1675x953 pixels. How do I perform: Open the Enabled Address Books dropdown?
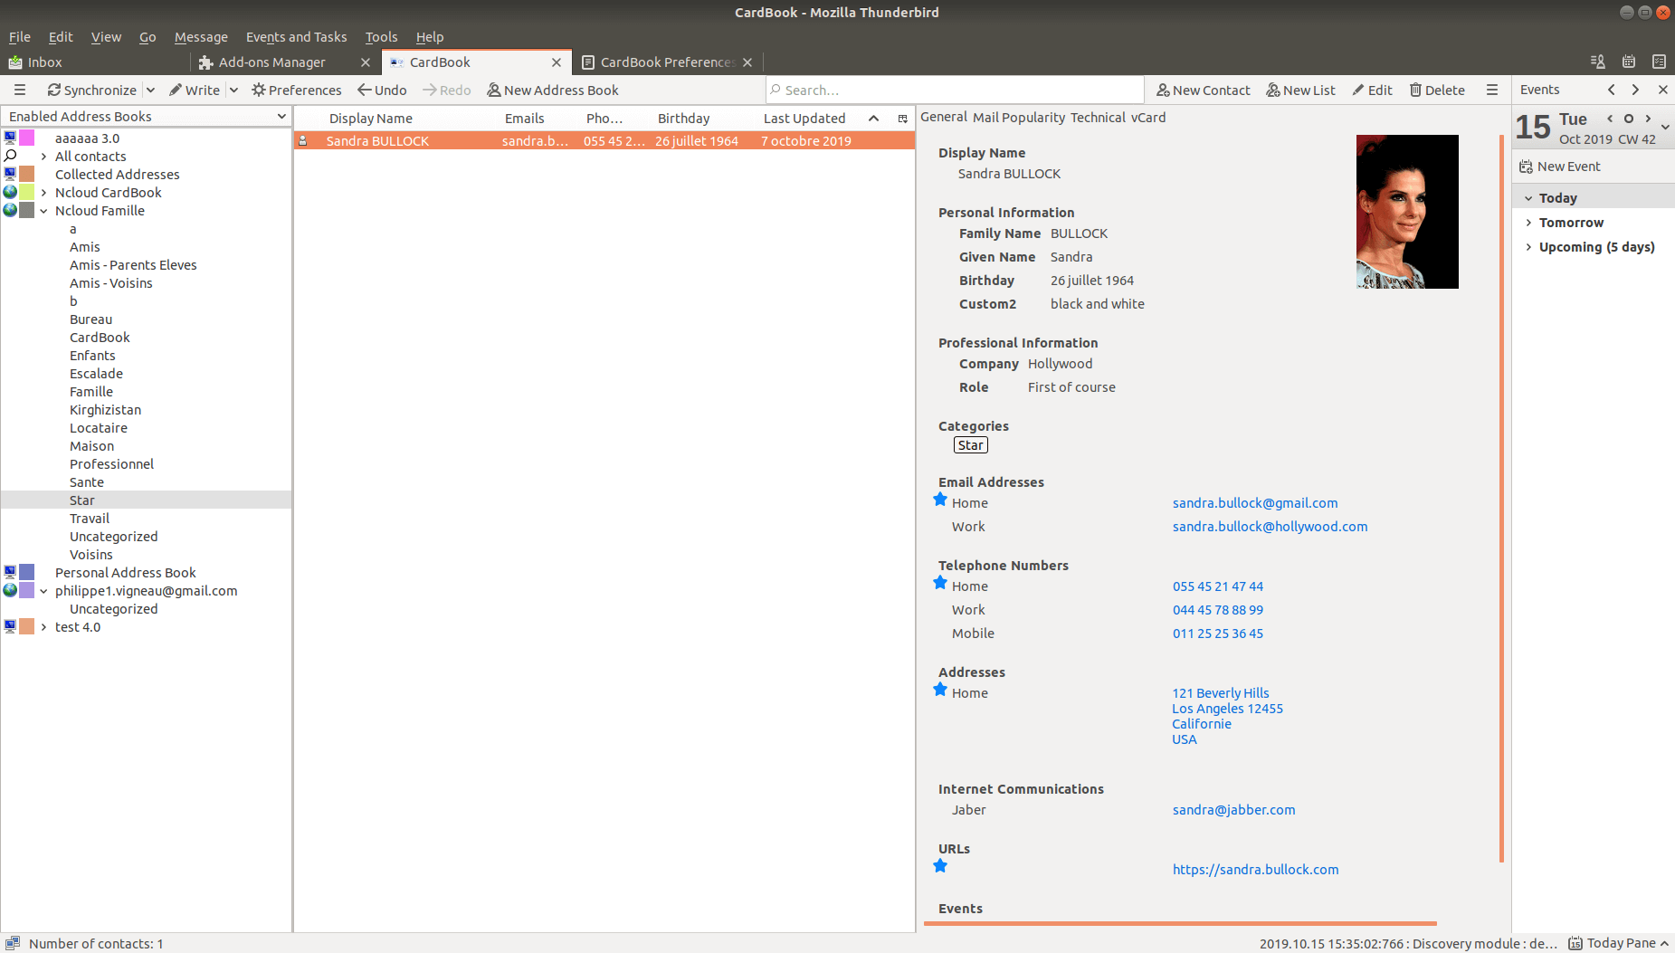click(281, 116)
